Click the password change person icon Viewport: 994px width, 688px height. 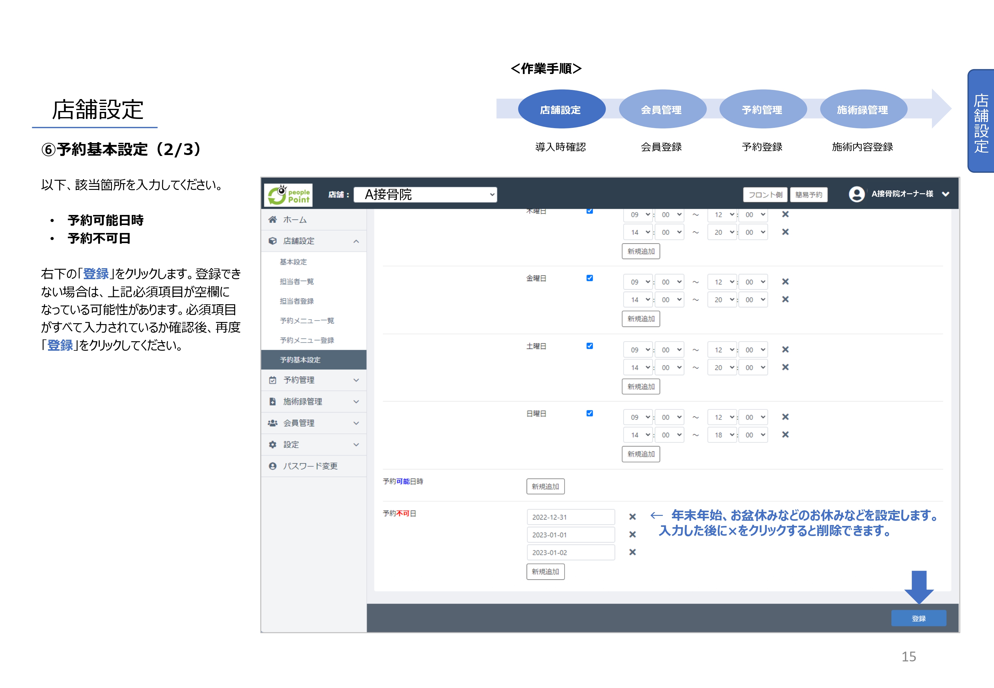coord(273,466)
